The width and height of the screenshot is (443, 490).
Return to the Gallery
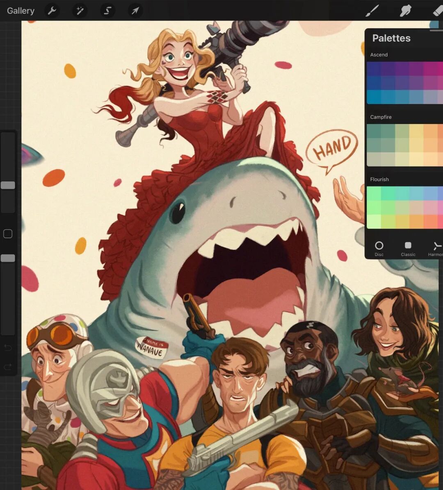[21, 11]
